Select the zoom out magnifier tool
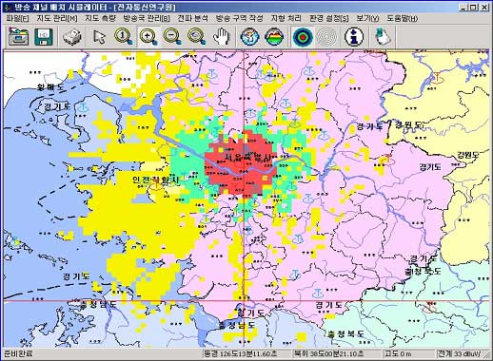Viewport: 493px width, 361px height. point(172,37)
